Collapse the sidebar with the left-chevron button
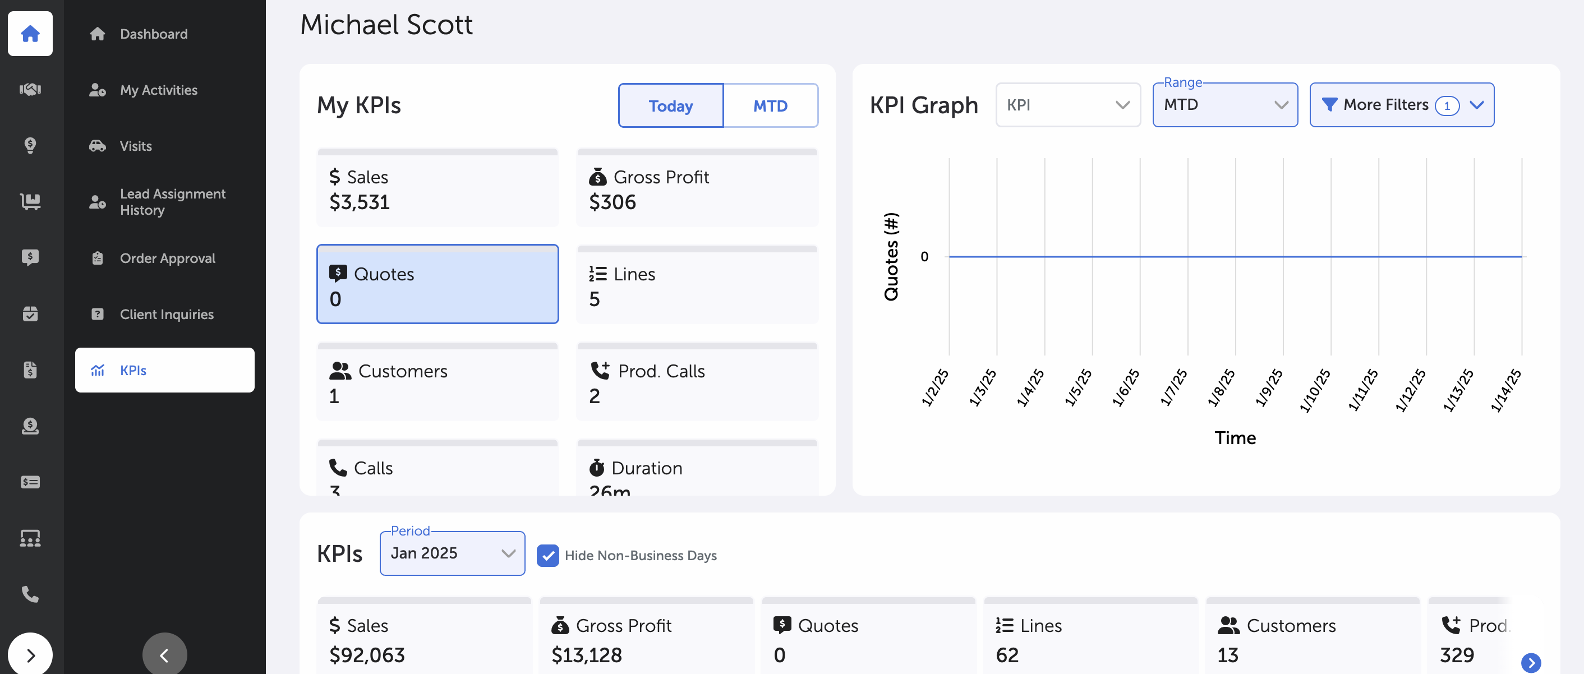 click(x=164, y=654)
